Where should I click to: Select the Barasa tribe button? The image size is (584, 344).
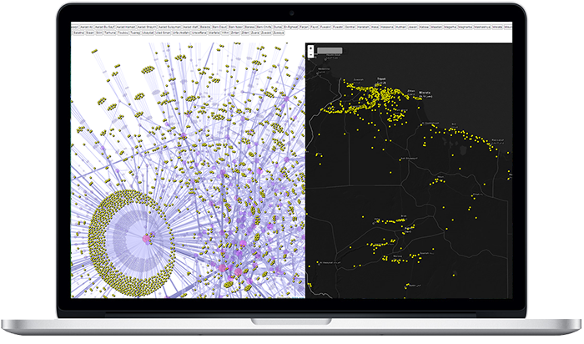(250, 28)
